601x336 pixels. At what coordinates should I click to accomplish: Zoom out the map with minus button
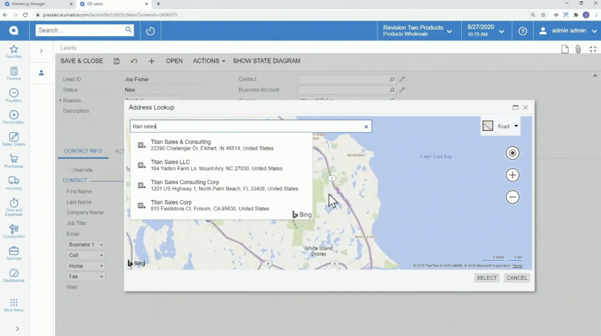coord(512,197)
